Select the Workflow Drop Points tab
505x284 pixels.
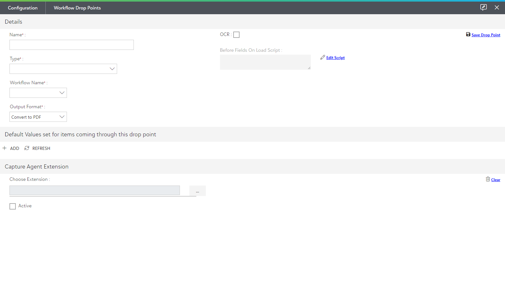coord(77,8)
